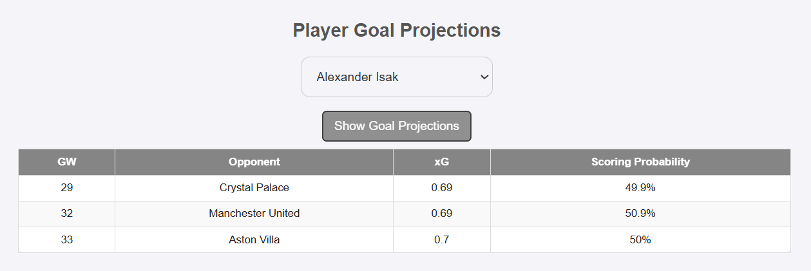Select the Aston Villa opponent cell
The height and width of the screenshot is (271, 811).
254,239
